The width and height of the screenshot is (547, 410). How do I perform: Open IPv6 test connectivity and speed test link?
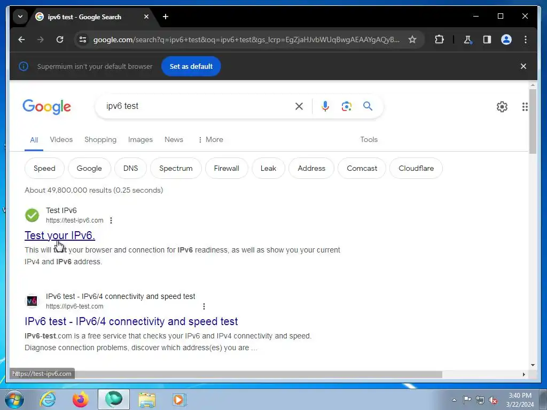pyautogui.click(x=131, y=321)
